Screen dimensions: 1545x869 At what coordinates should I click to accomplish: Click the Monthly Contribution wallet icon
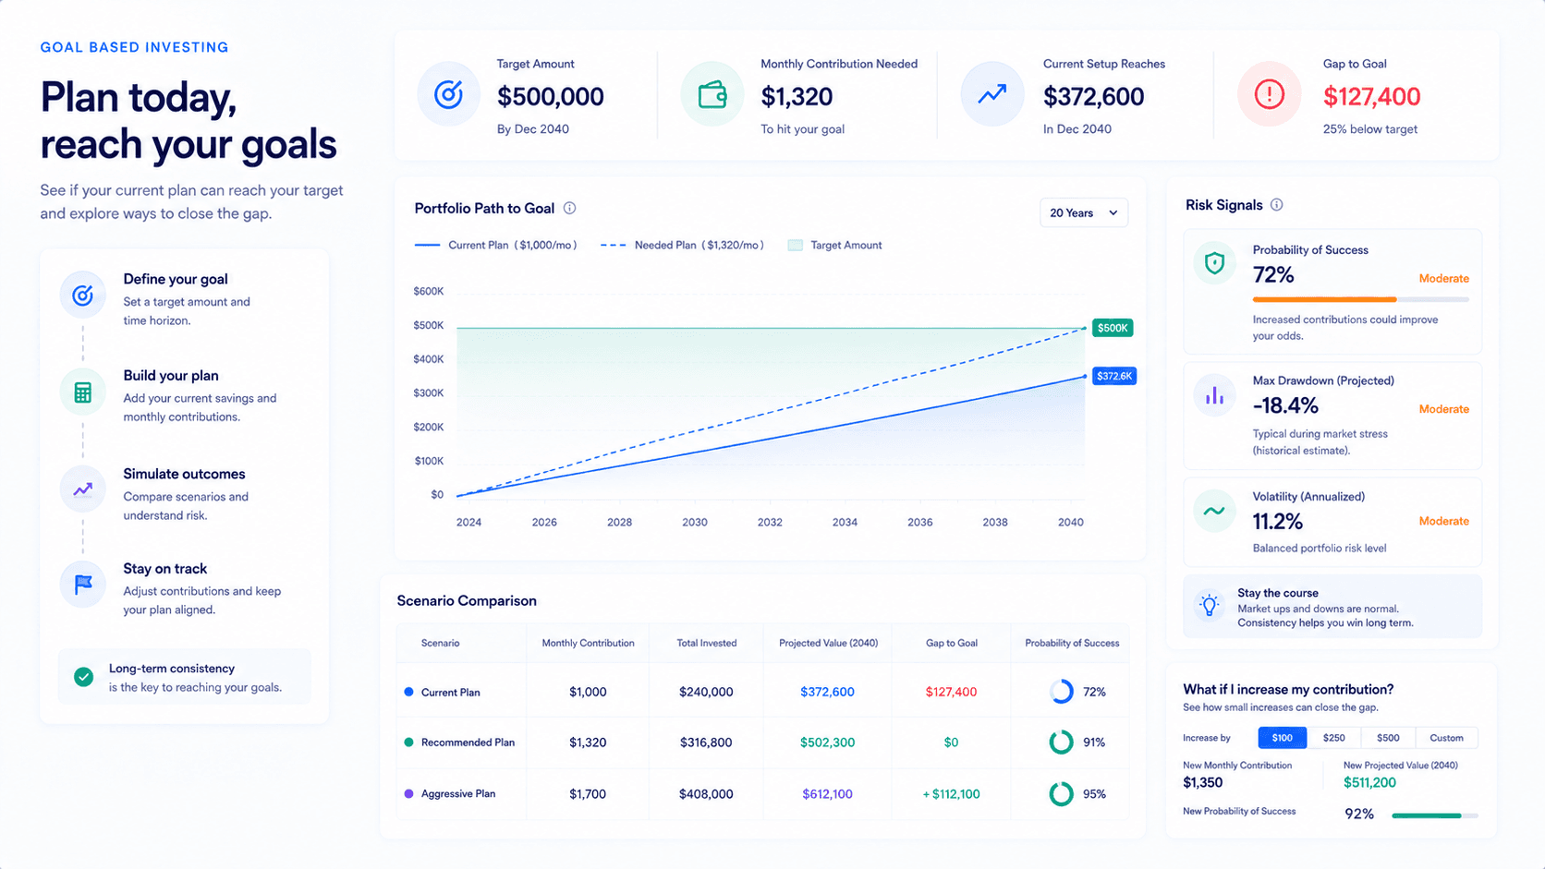(712, 94)
